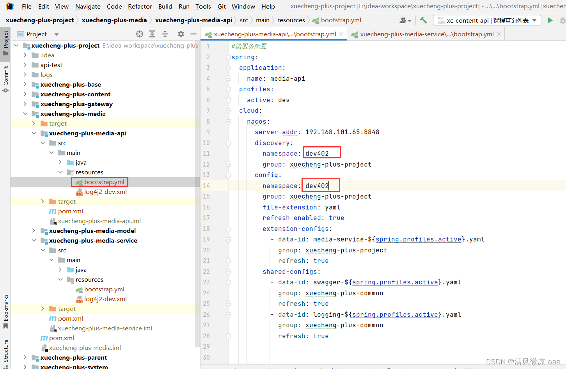This screenshot has height=369, width=566.
Task: Expand the .idea folder
Action: (25, 55)
